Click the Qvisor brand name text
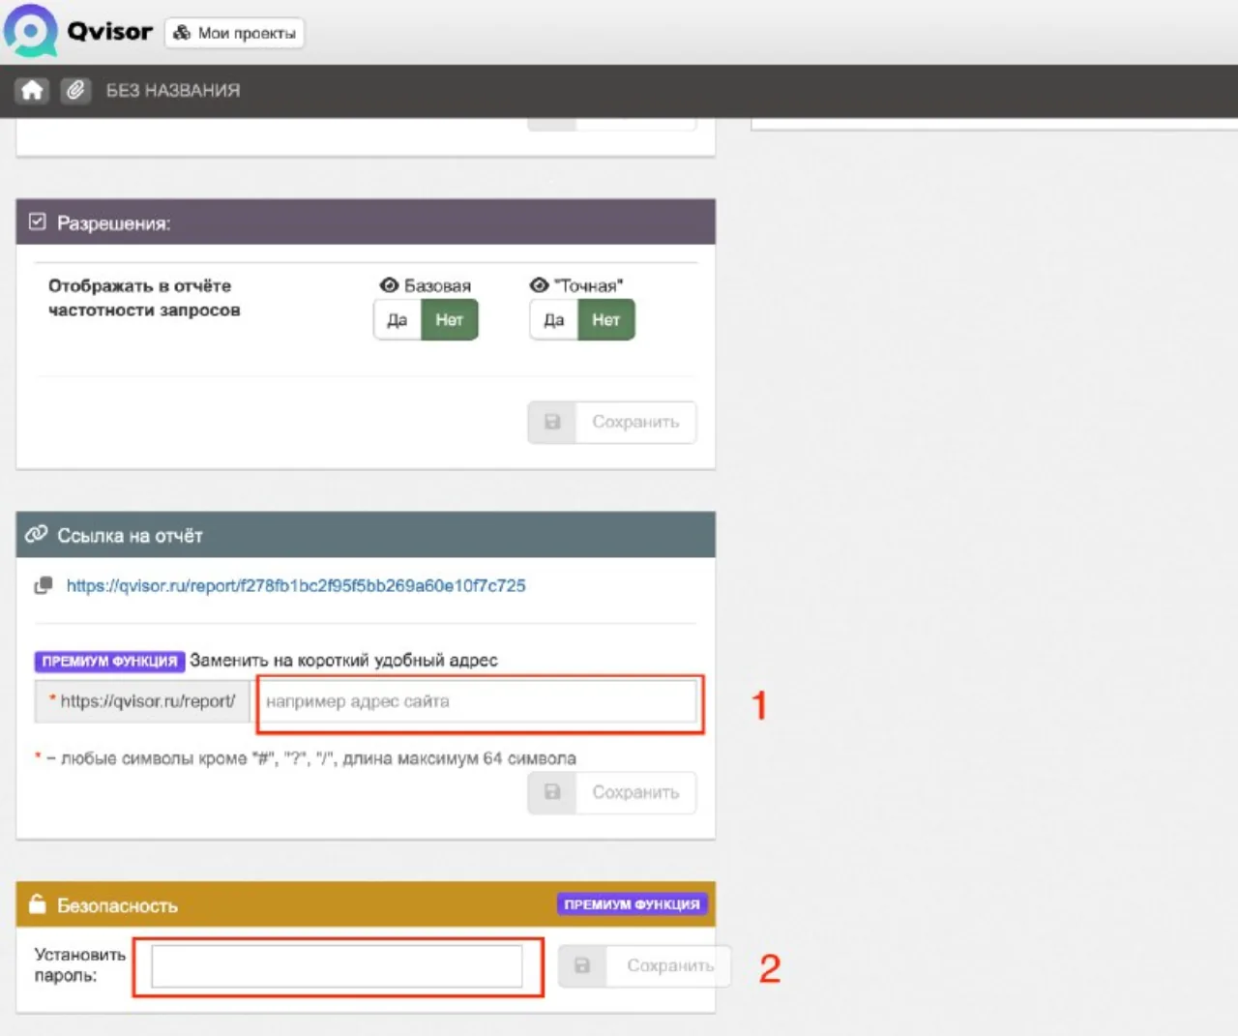The height and width of the screenshot is (1036, 1238). pyautogui.click(x=110, y=32)
